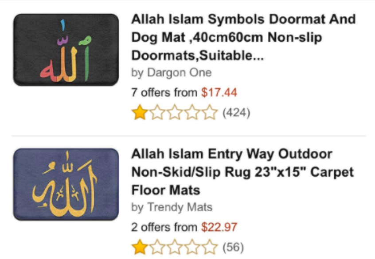This screenshot has width=375, height=259.
Task: Visit the Dargon One seller link
Action: [x=182, y=72]
